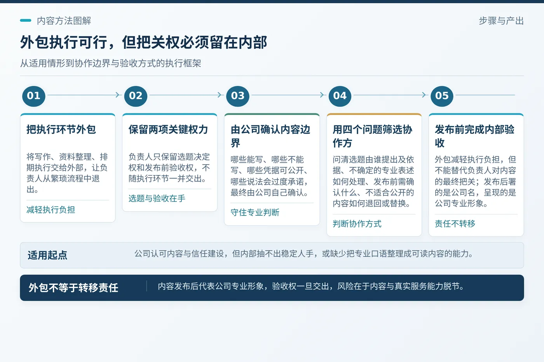The width and height of the screenshot is (544, 362).
Task: Select the 保留两项关键权力 card heading
Action: pyautogui.click(x=168, y=130)
